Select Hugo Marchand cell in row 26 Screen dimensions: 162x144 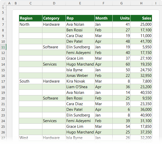[x=80, y=132]
